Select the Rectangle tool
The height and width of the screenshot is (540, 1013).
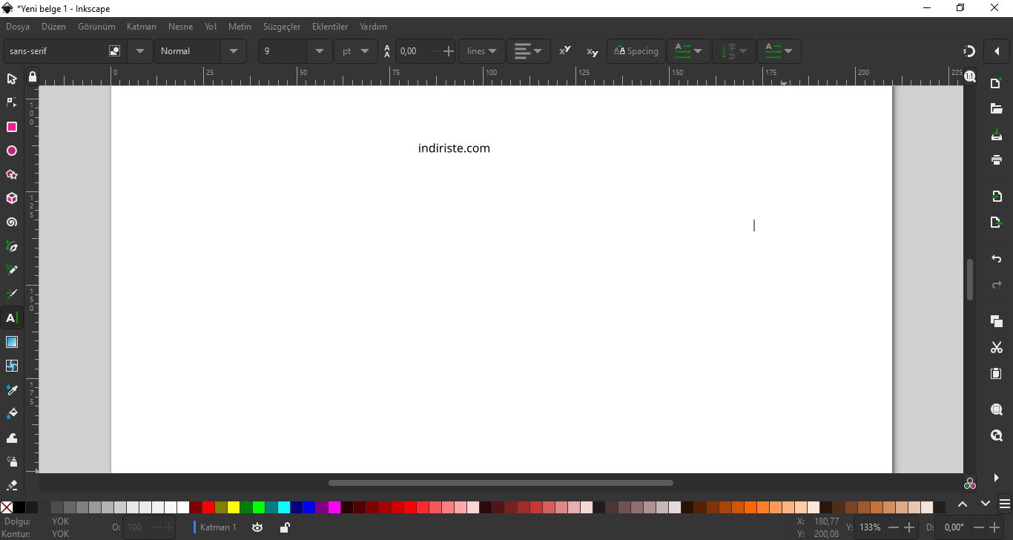click(x=12, y=127)
